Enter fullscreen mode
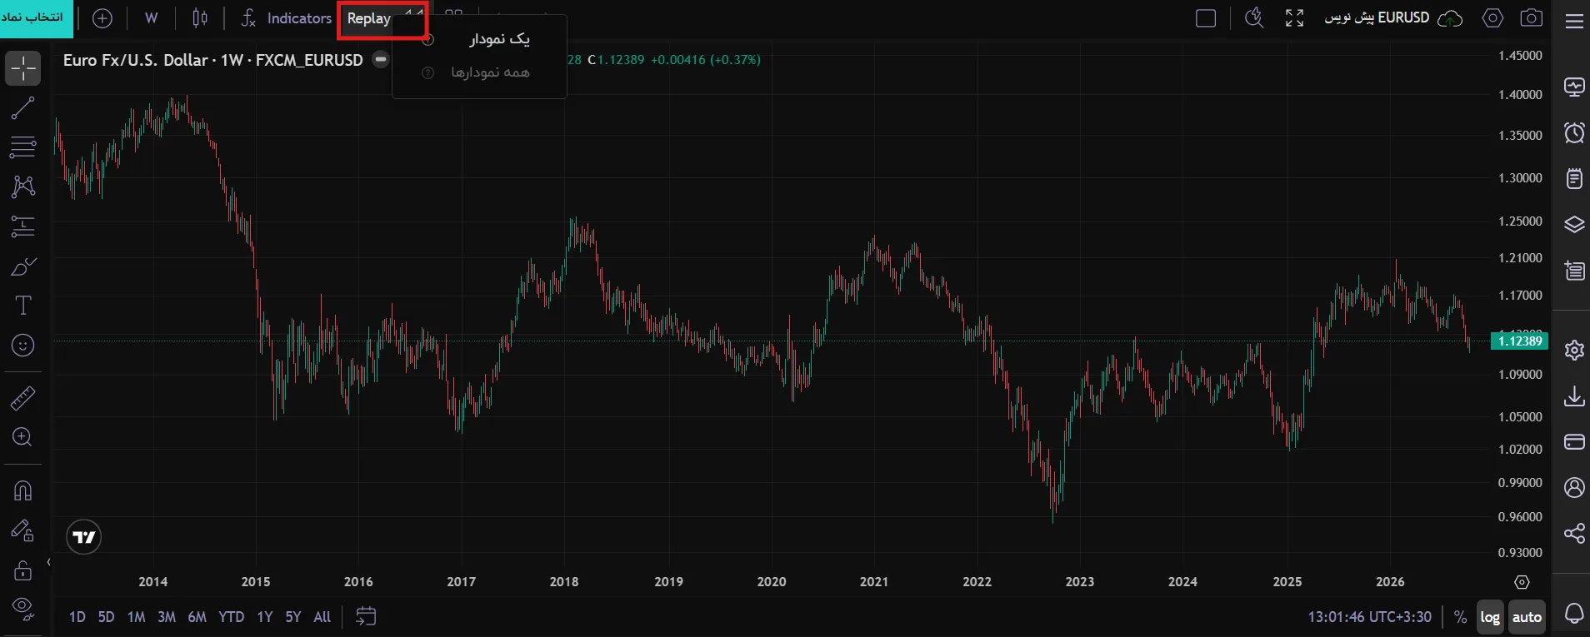The height and width of the screenshot is (637, 1590). 1294,18
